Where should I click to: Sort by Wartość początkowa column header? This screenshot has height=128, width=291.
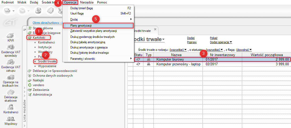pos(267,55)
